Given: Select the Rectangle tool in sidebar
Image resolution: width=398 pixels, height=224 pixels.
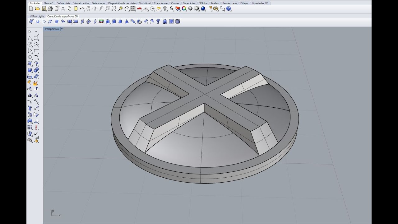Looking at the screenshot, I should click(x=36, y=51).
